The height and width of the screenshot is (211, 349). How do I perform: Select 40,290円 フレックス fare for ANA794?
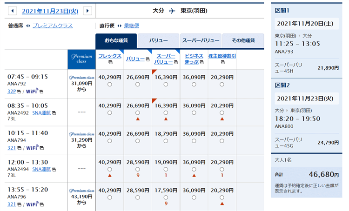110,141
